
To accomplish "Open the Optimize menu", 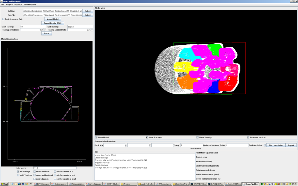I will pos(18,5).
